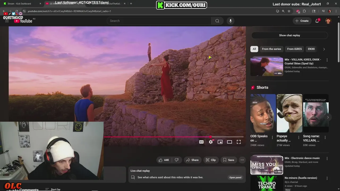
Task: Go to the YouTube home logo
Action: point(23,21)
